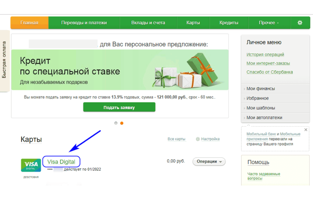
Task: Click the credit offer gift banner
Action: click(120, 71)
